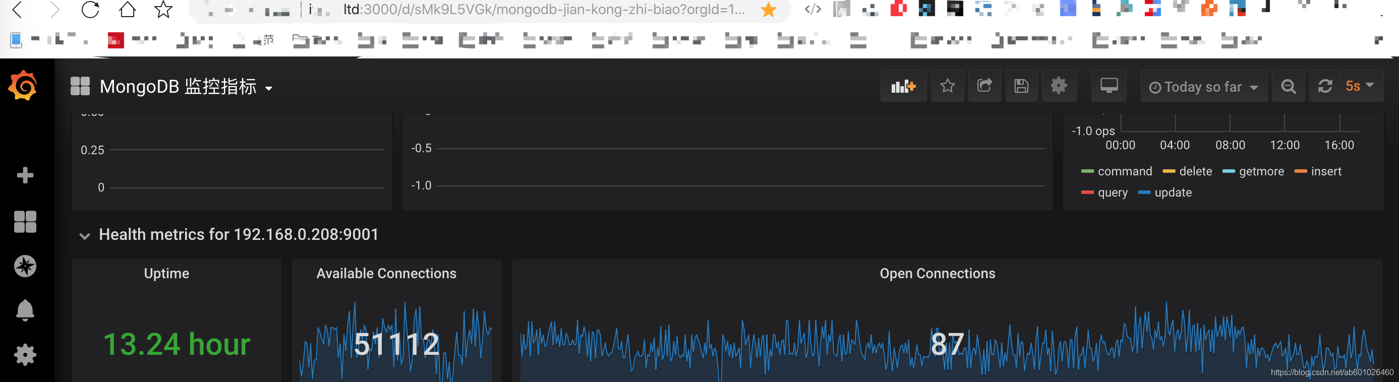Viewport: 1399px width, 382px height.
Task: Cycle view mode with the monitor icon
Action: (x=1109, y=86)
